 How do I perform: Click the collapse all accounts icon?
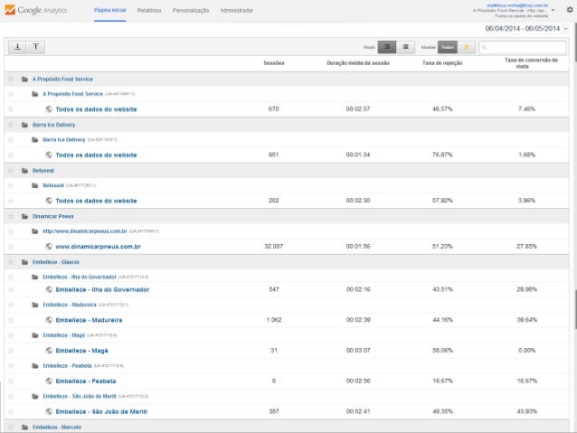point(34,46)
